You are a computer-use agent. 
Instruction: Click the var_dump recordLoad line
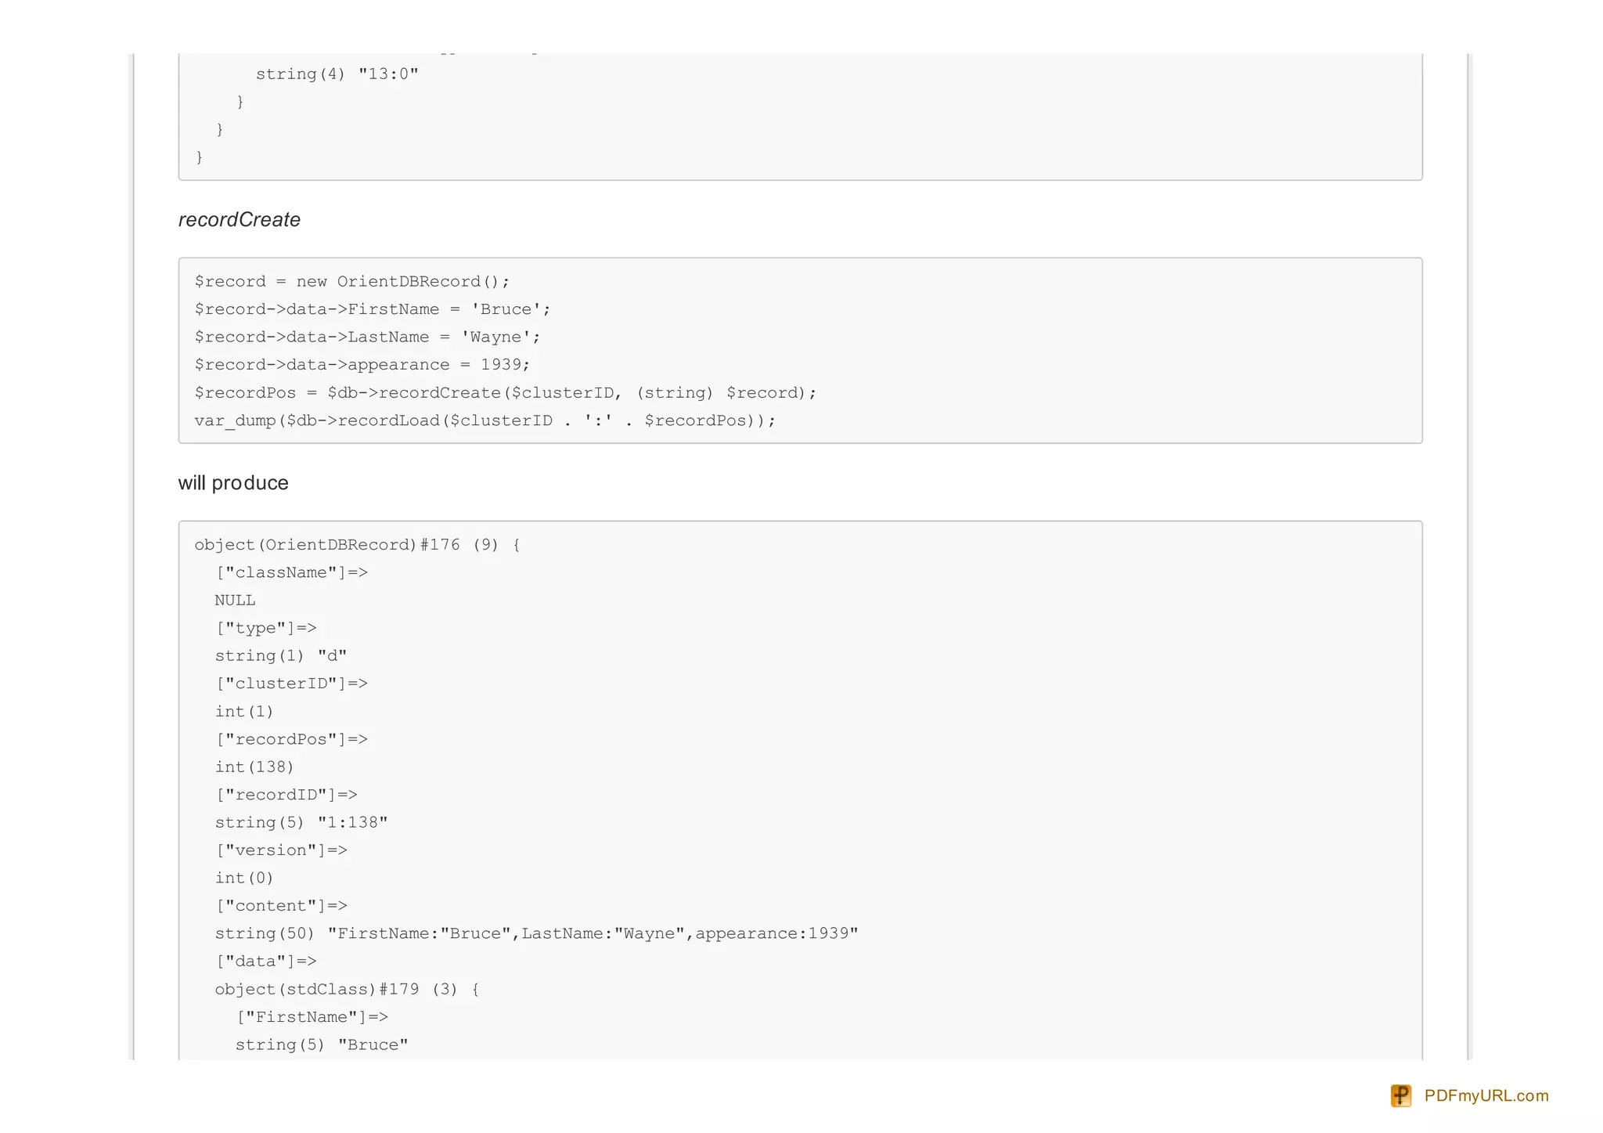tap(485, 421)
